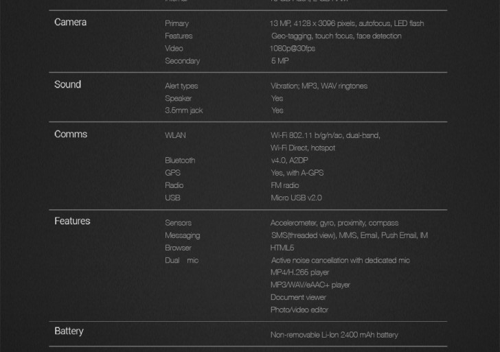Click the Photo/video editor text

point(299,309)
